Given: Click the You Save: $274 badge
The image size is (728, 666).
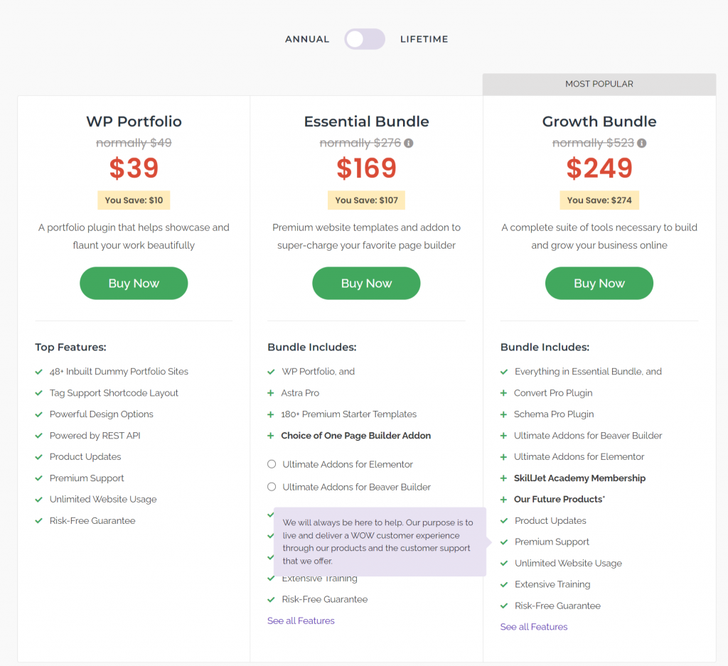Looking at the screenshot, I should pos(599,200).
